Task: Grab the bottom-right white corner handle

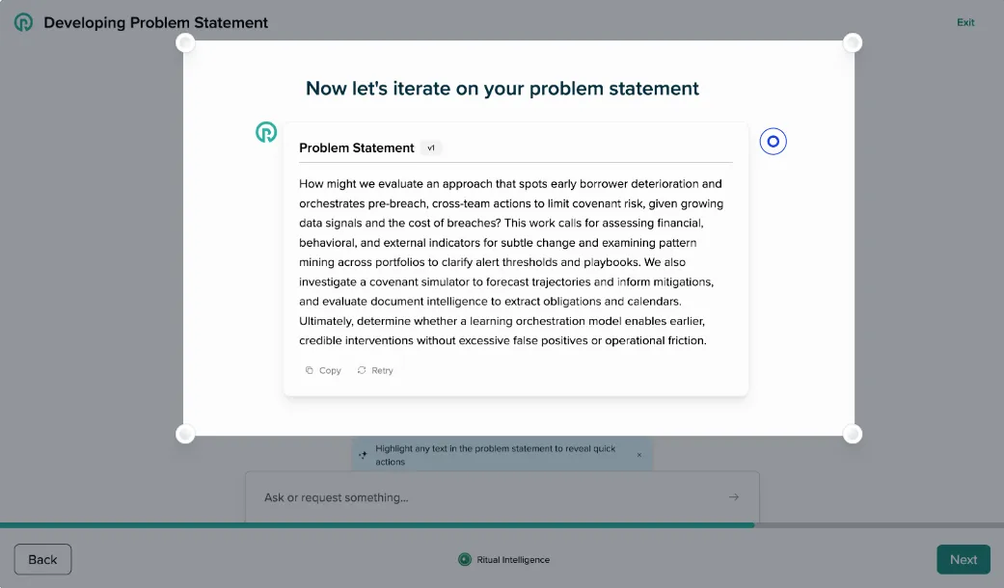Action: pos(853,434)
